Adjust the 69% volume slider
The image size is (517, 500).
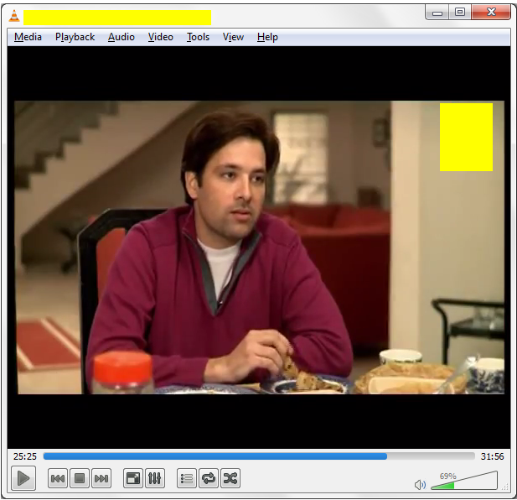[x=464, y=481]
